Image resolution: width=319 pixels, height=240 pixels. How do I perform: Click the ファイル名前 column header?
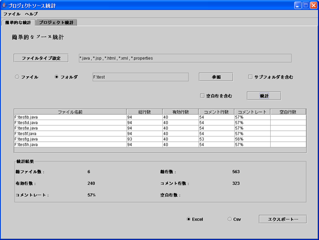(x=70, y=112)
